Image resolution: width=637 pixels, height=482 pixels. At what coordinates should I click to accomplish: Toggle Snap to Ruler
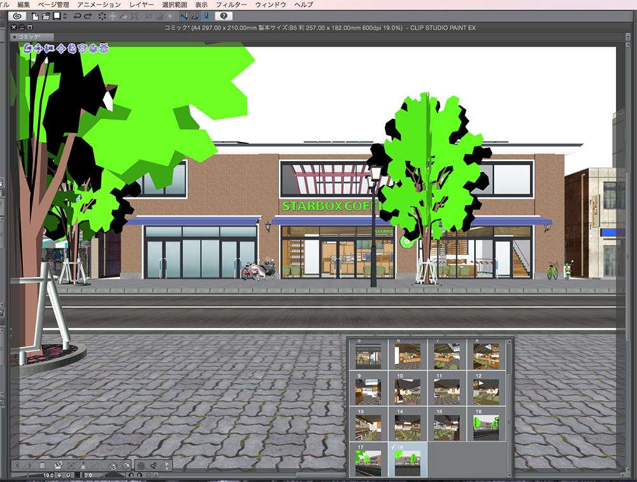pyautogui.click(x=184, y=17)
